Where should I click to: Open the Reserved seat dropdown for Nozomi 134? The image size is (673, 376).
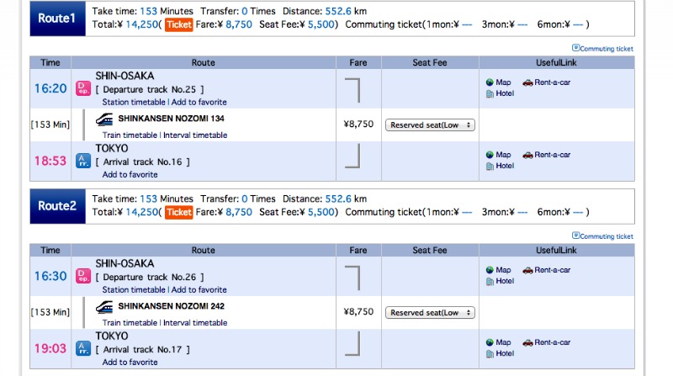click(x=430, y=124)
